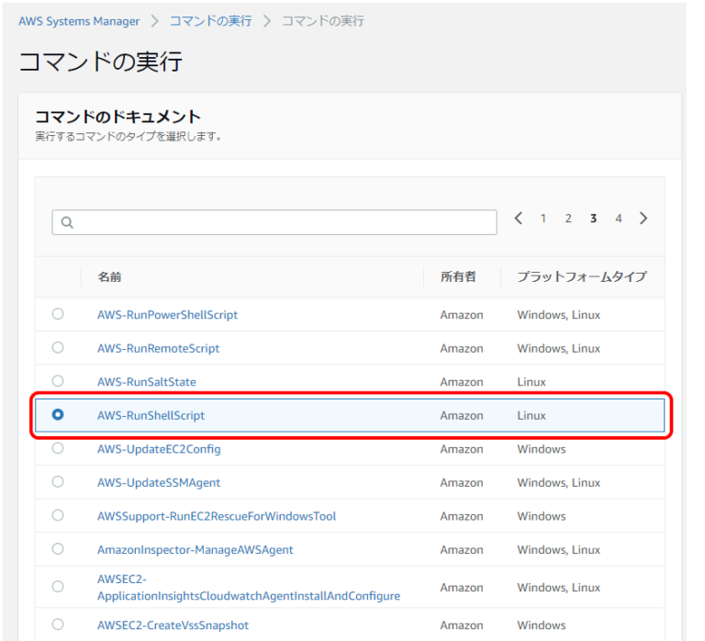Select AWSEC2-ApplicationInsightsCloudwatchAgentInstallAndConfigure radio button
Viewport: 705px width, 641px height.
pos(58,587)
